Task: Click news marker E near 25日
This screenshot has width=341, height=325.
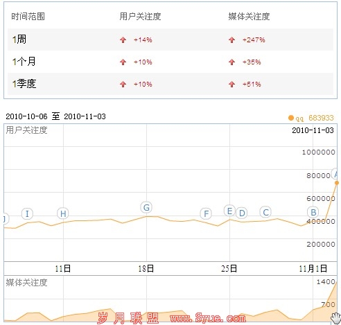Action: (x=229, y=211)
